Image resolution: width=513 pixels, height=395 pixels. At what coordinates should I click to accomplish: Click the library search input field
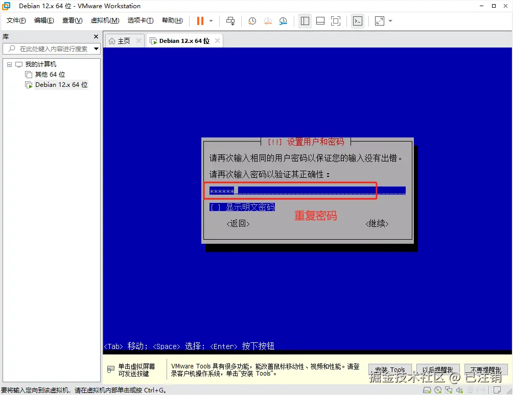pos(51,49)
